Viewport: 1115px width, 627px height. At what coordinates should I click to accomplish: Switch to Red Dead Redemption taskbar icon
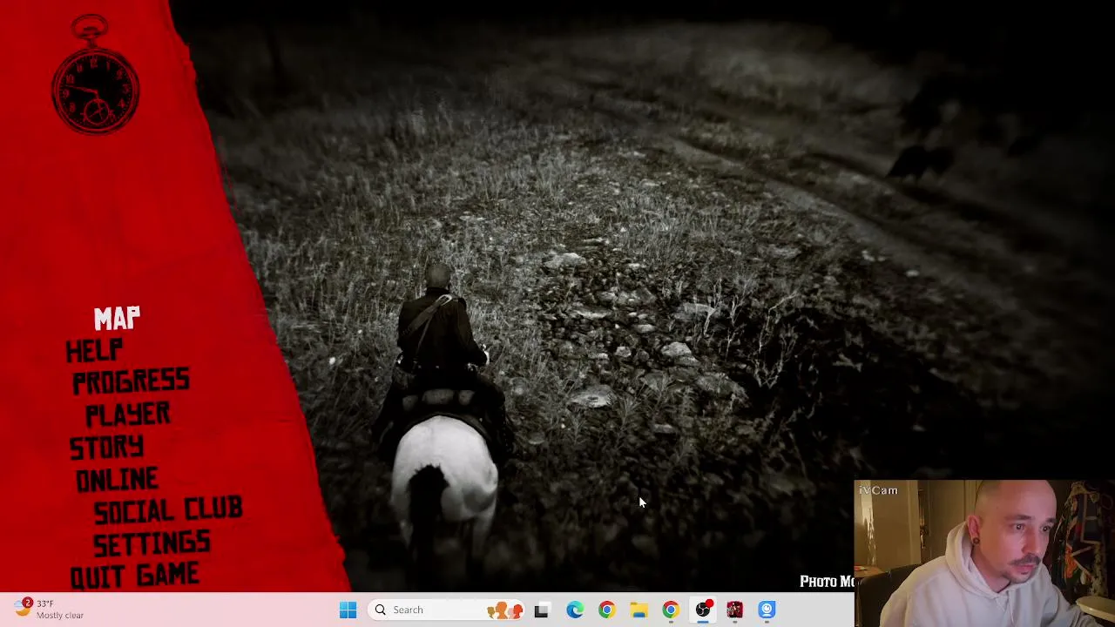(x=734, y=610)
